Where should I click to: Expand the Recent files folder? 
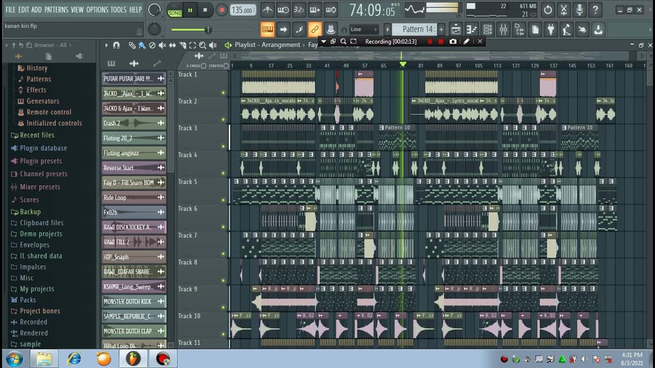coord(32,135)
